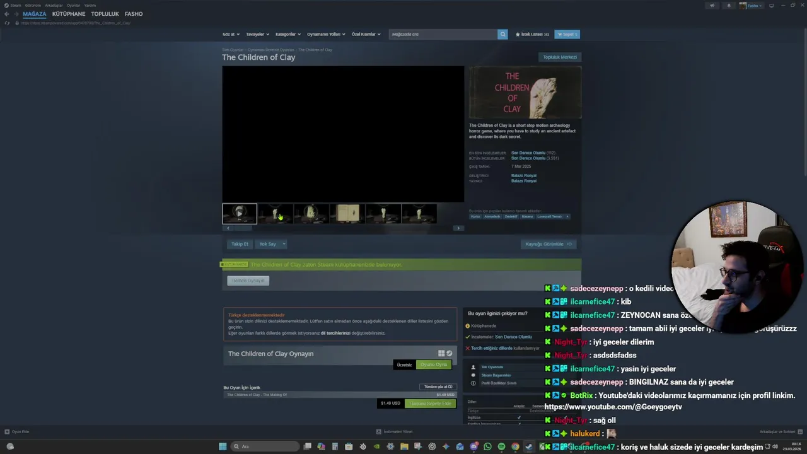
Task: Open WhatsApp from the taskbar
Action: point(487,446)
